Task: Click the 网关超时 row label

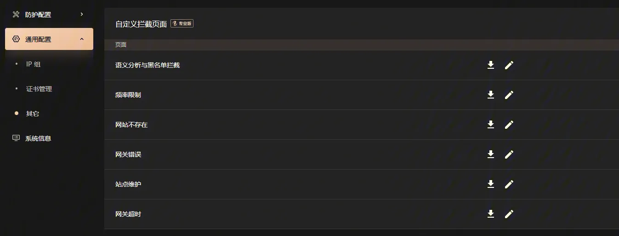Action: coord(128,214)
